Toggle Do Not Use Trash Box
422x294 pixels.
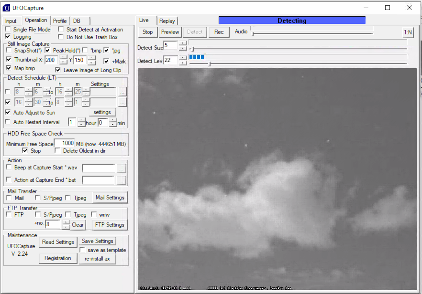pos(60,37)
